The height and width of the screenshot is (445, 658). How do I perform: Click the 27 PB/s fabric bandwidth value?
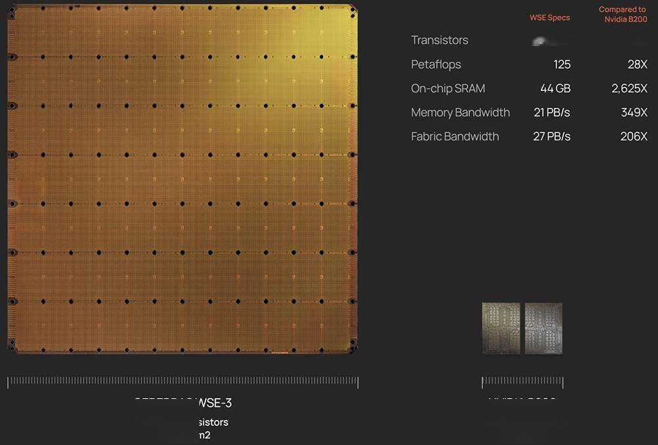coord(551,136)
